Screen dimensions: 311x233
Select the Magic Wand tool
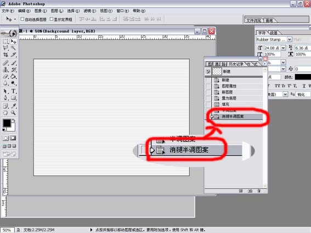point(13,48)
